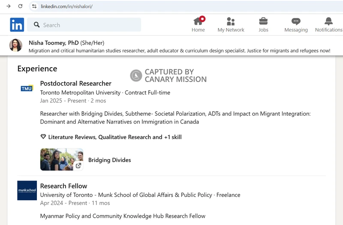Click the browser forward arrow
343x225 pixels.
[9, 6]
